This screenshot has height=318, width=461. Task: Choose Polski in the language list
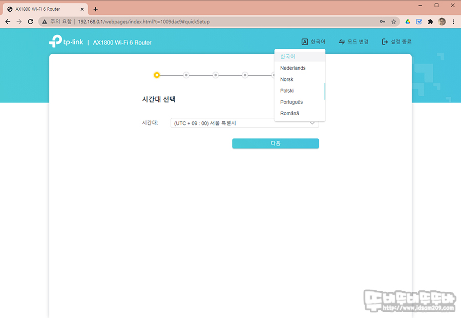tap(300, 91)
